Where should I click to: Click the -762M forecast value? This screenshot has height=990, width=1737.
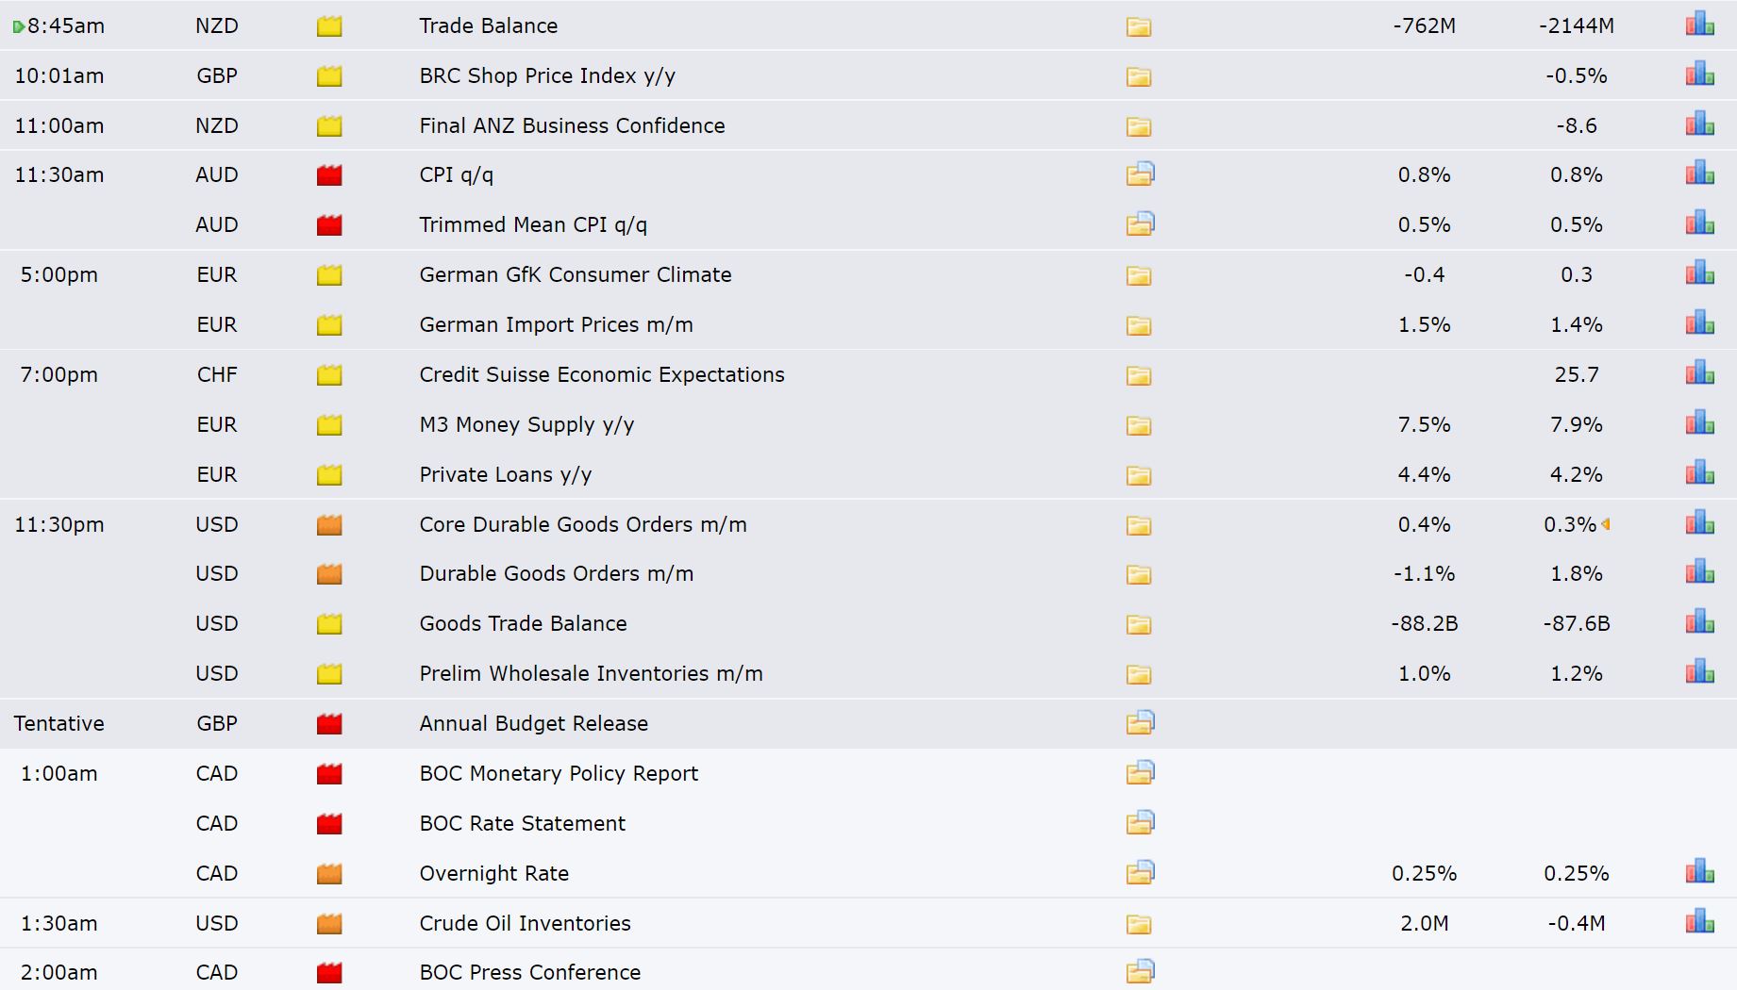pos(1424,26)
